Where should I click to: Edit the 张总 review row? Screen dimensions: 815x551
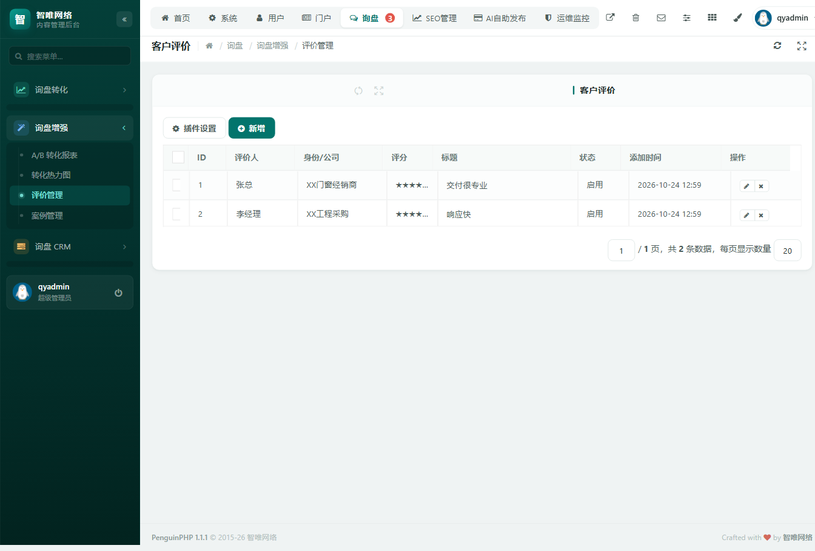point(746,186)
